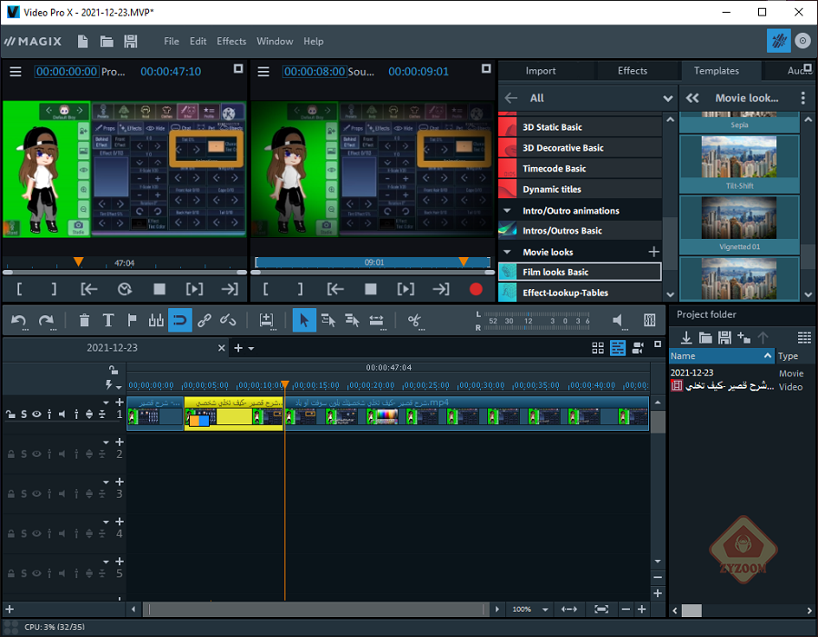This screenshot has width=818, height=637.
Task: Import file into project folder arrow icon
Action: click(x=686, y=337)
